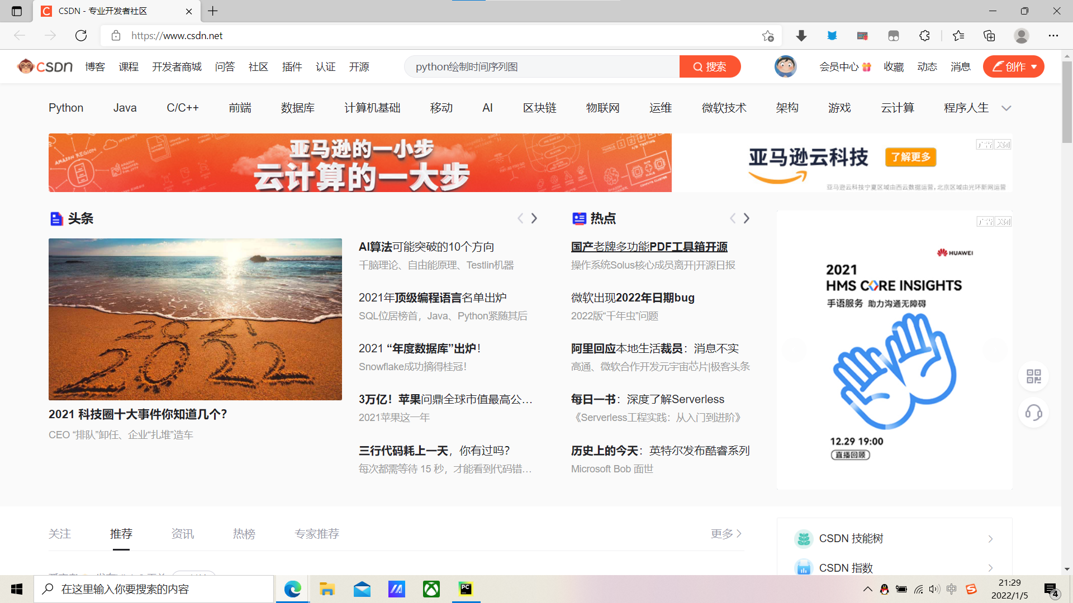Viewport: 1073px width, 603px height.
Task: Open vertical tabs panel icon
Action: (x=17, y=11)
